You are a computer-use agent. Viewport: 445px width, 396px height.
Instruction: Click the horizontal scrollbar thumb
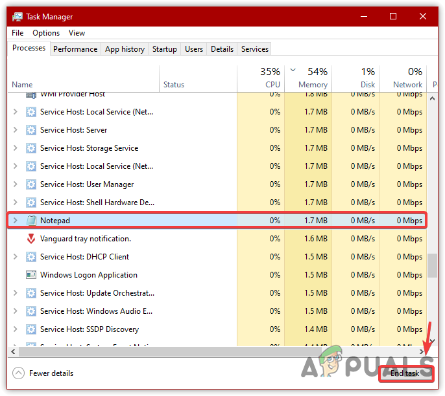(170, 352)
